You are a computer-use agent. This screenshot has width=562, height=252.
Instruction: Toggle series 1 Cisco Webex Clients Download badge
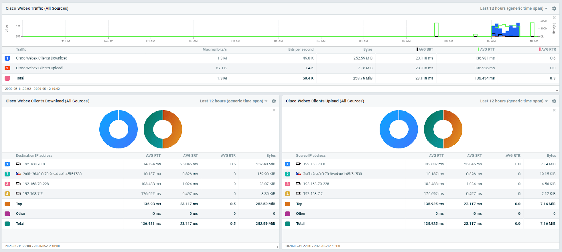point(7,58)
